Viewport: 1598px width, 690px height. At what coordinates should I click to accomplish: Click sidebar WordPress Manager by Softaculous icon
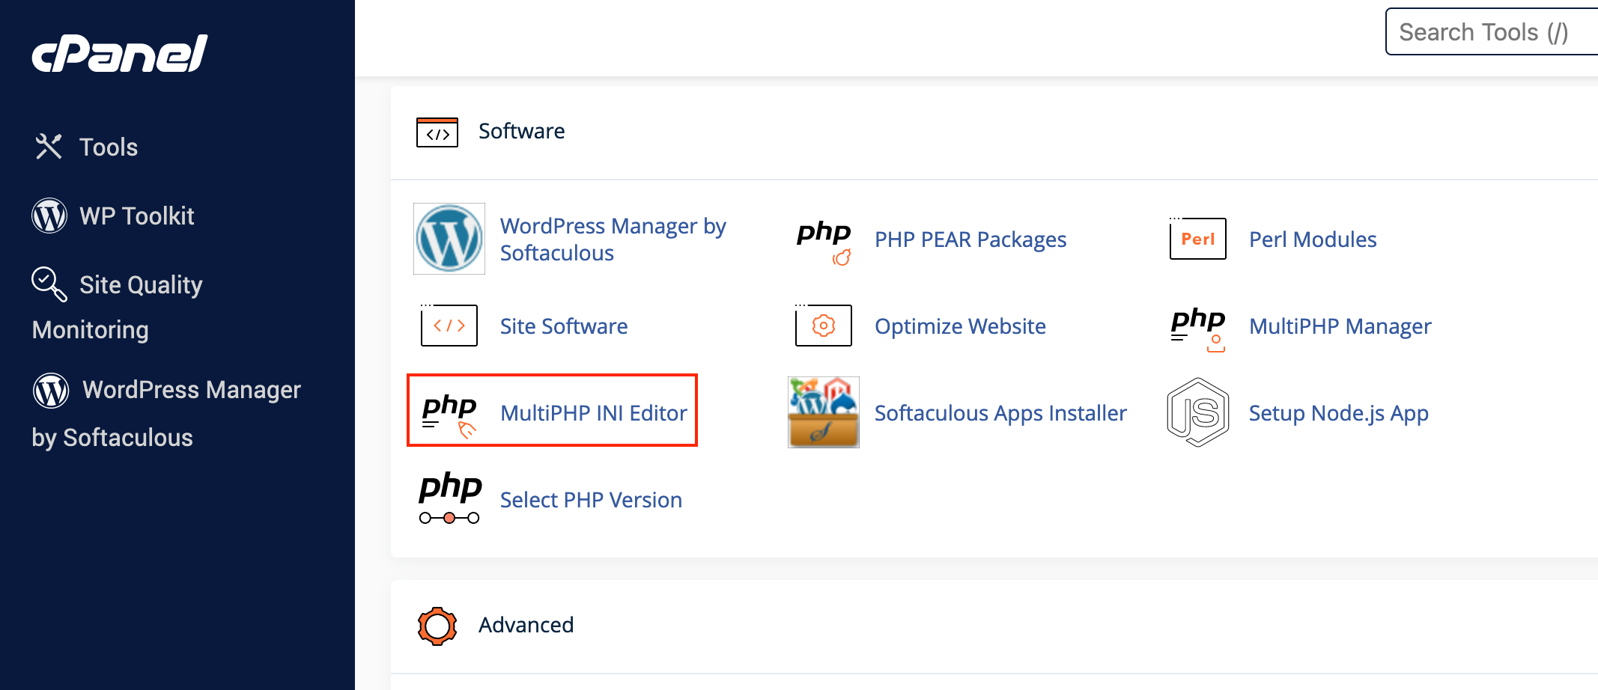[51, 390]
